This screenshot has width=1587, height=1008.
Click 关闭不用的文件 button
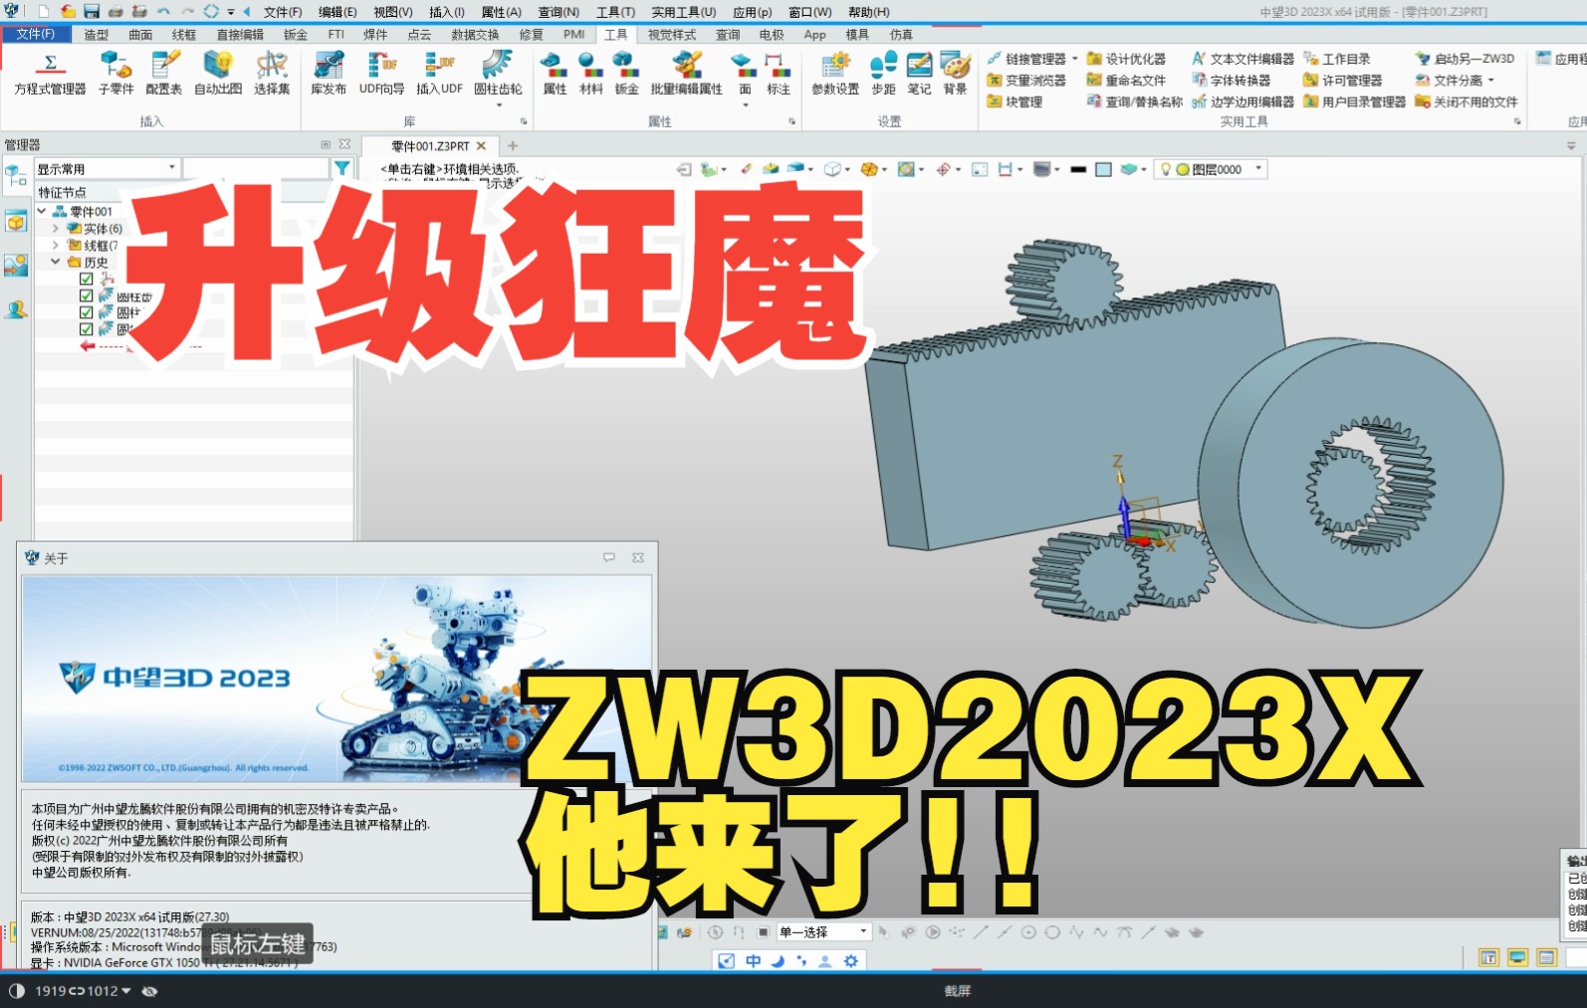[1467, 101]
